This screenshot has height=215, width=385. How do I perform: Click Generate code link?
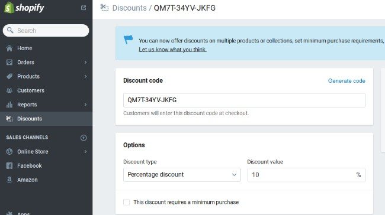tap(346, 81)
